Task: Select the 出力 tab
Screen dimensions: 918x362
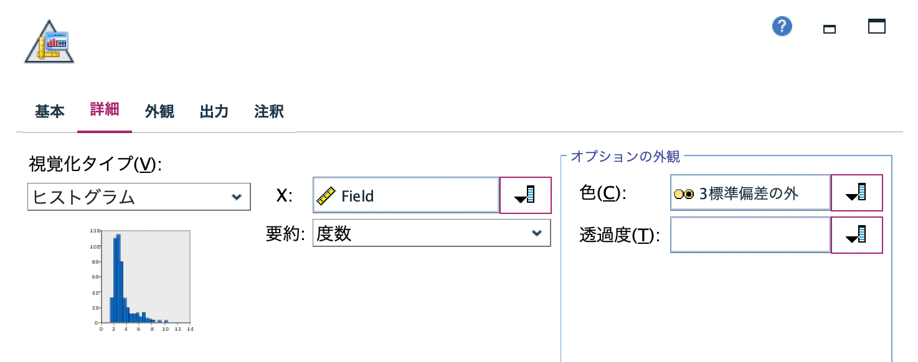Action: [214, 111]
